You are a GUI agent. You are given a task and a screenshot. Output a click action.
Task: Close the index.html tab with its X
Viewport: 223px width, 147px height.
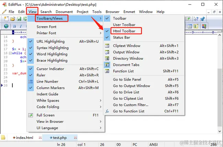point(40,137)
